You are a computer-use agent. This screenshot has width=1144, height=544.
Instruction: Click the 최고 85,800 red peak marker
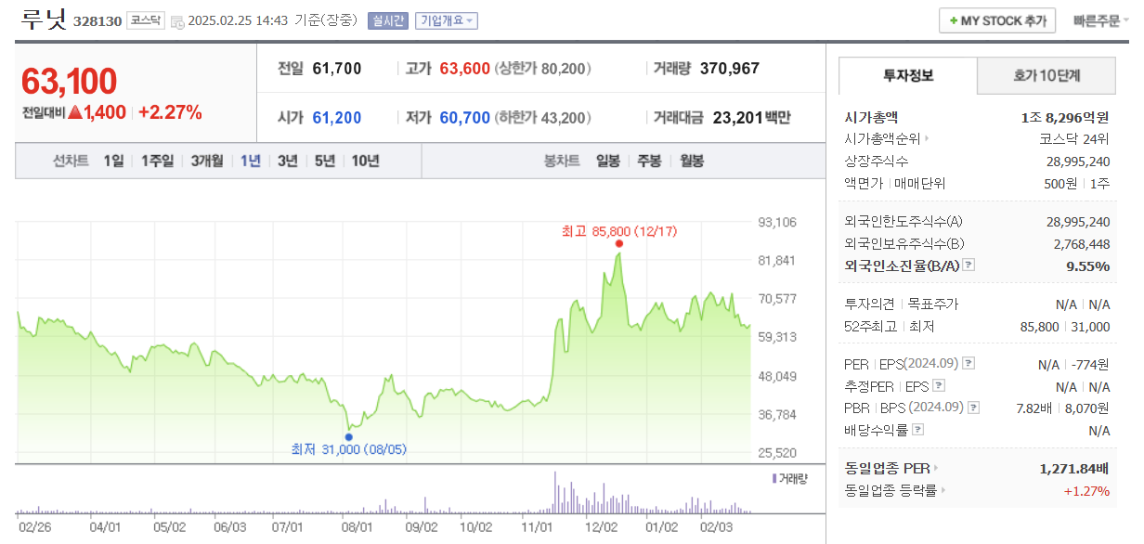tap(618, 243)
